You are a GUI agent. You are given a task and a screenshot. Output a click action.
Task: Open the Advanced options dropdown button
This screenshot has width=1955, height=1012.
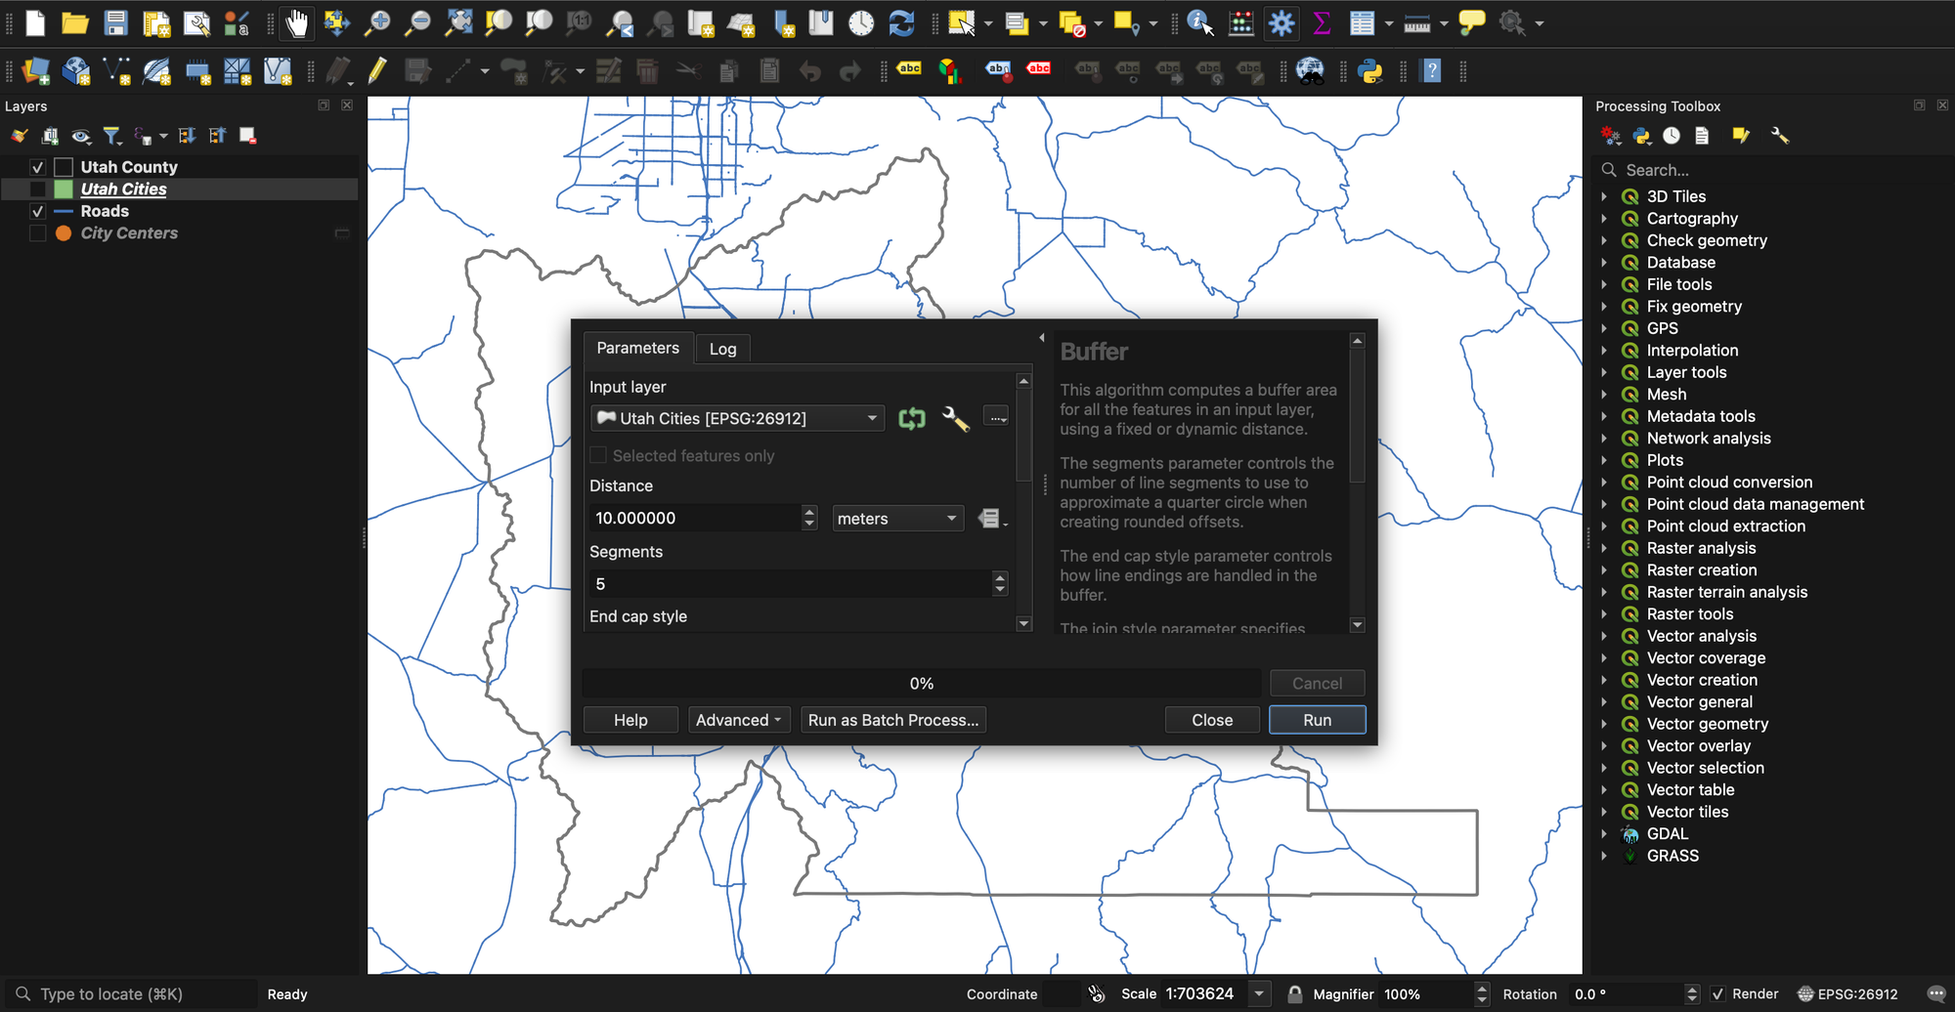tap(738, 720)
